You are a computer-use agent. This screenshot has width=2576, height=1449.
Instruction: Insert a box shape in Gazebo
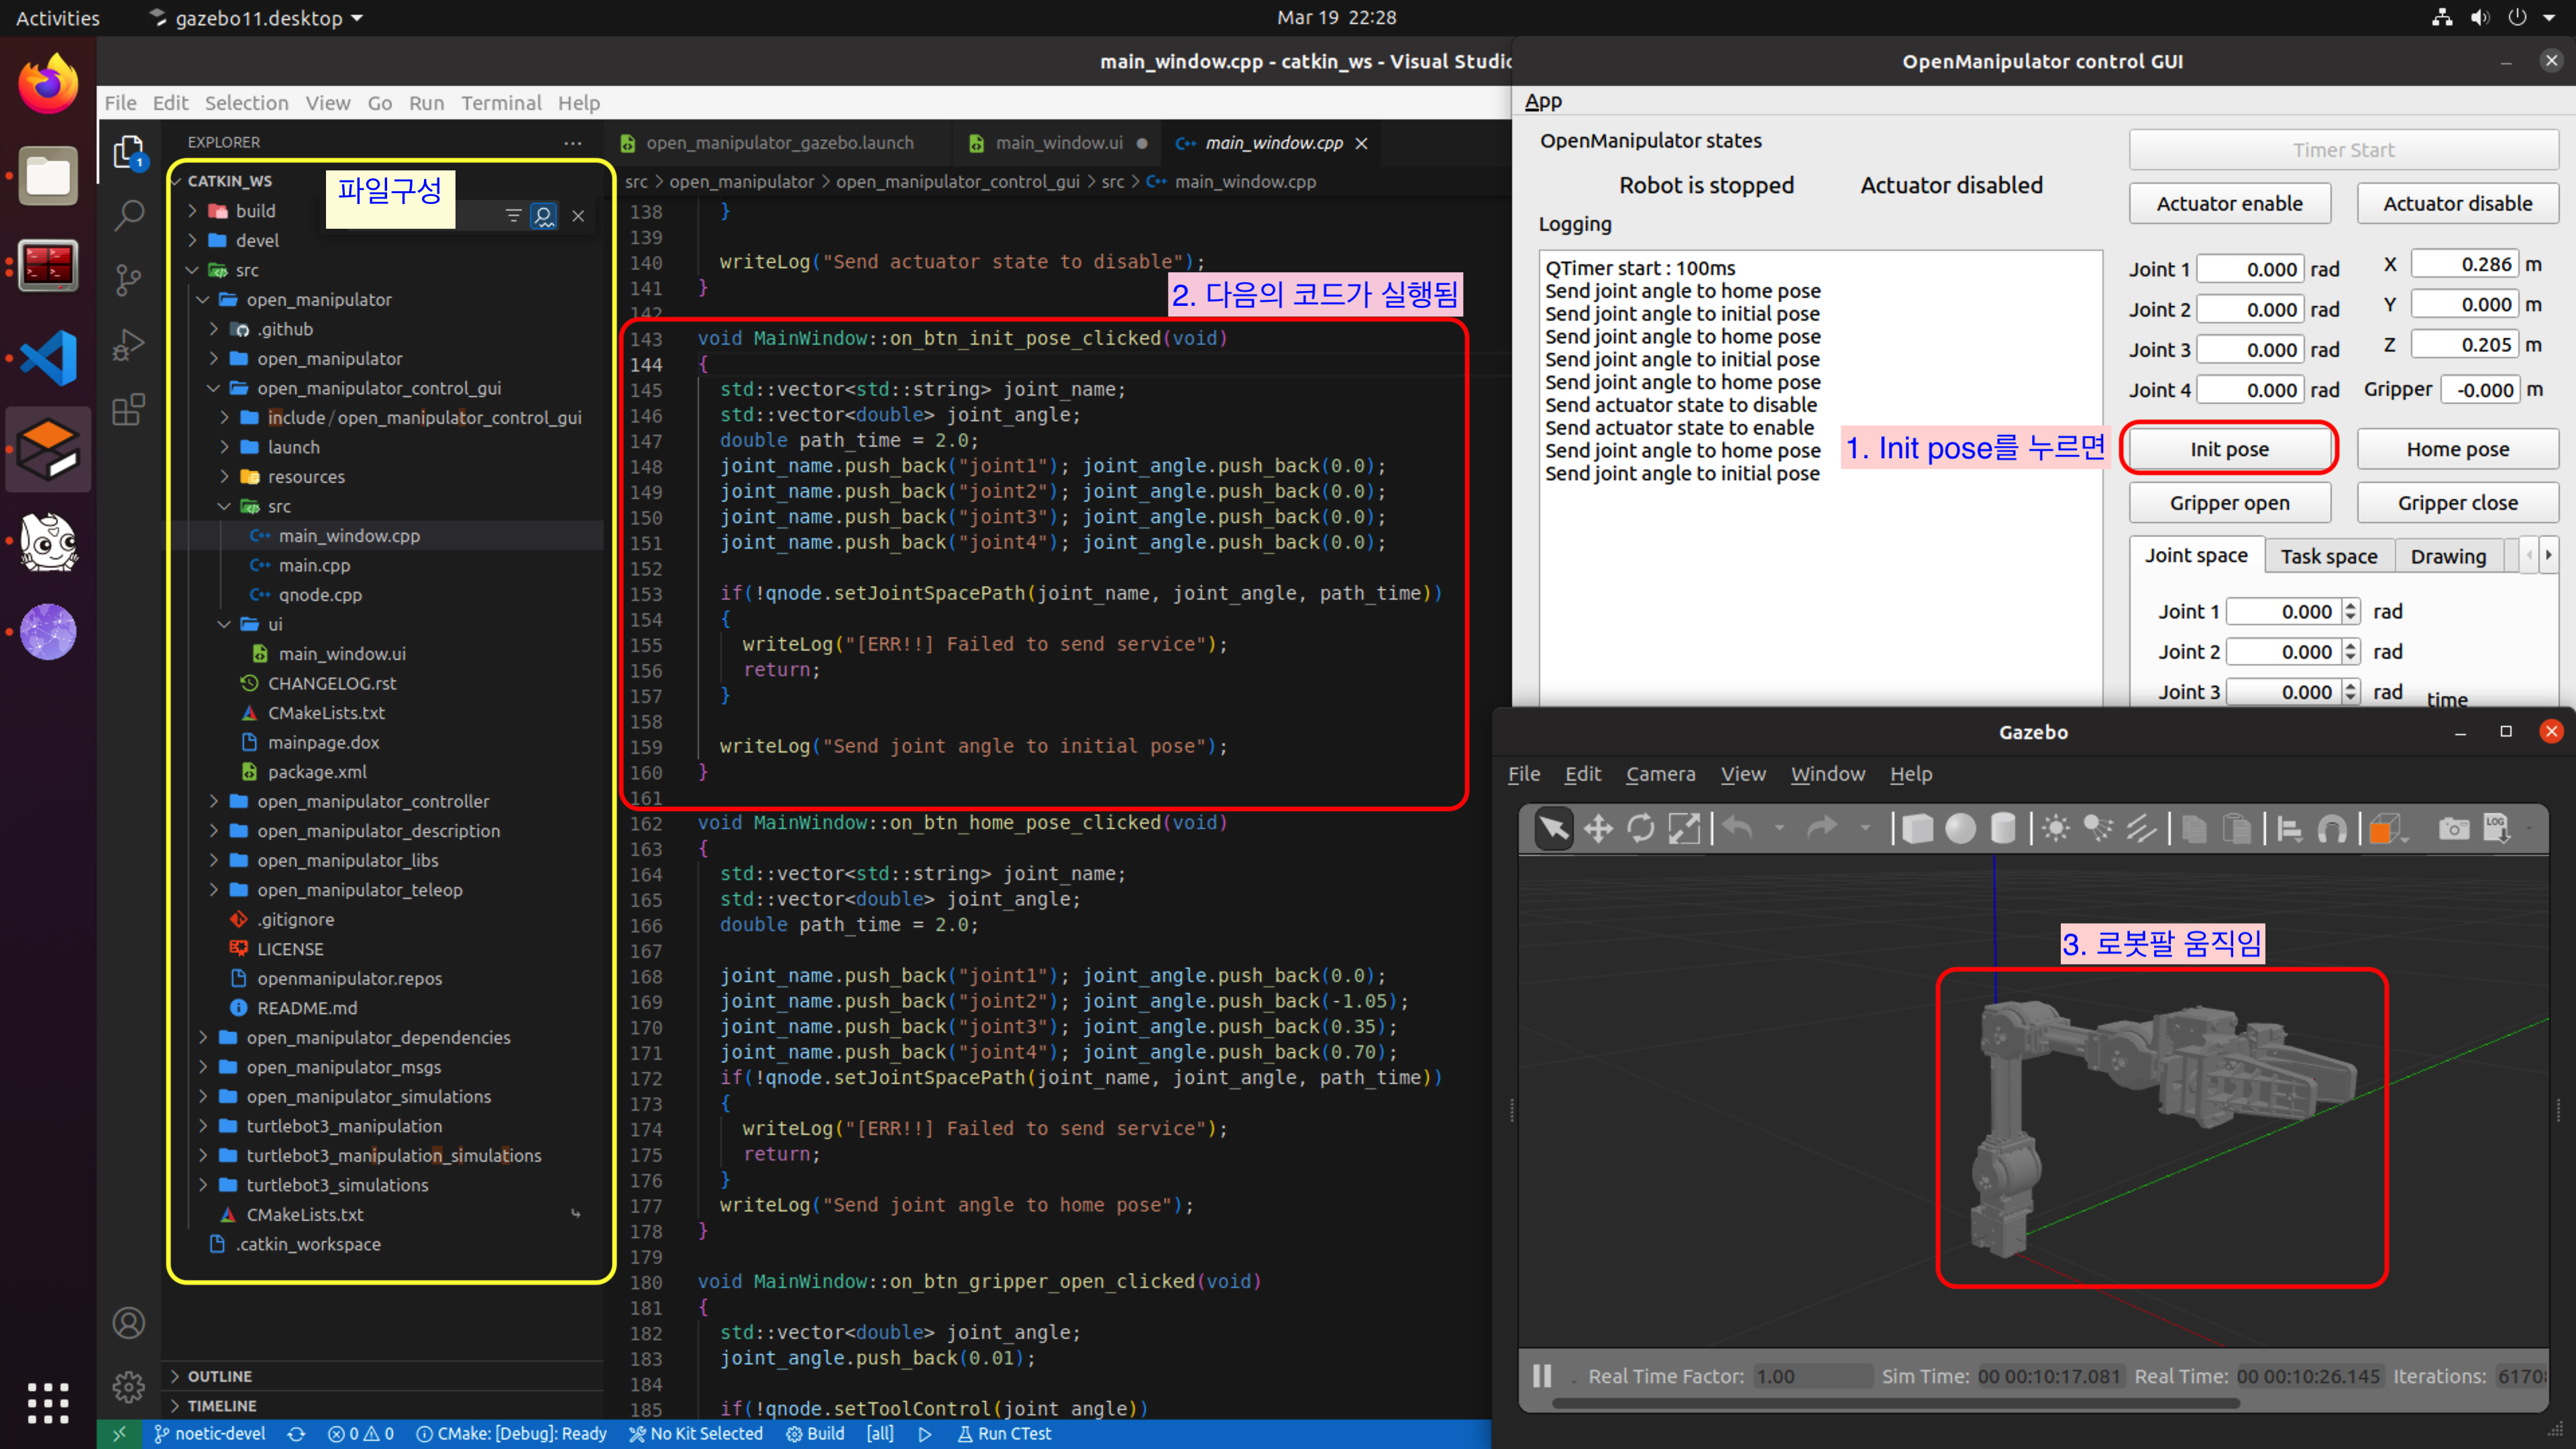tap(1917, 828)
